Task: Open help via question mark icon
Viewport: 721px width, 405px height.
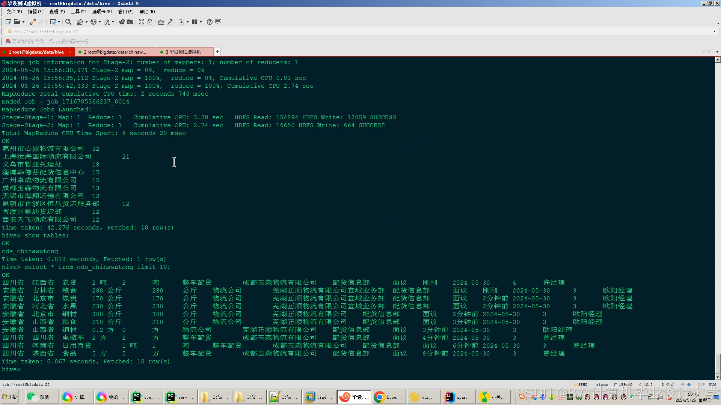Action: [210, 22]
